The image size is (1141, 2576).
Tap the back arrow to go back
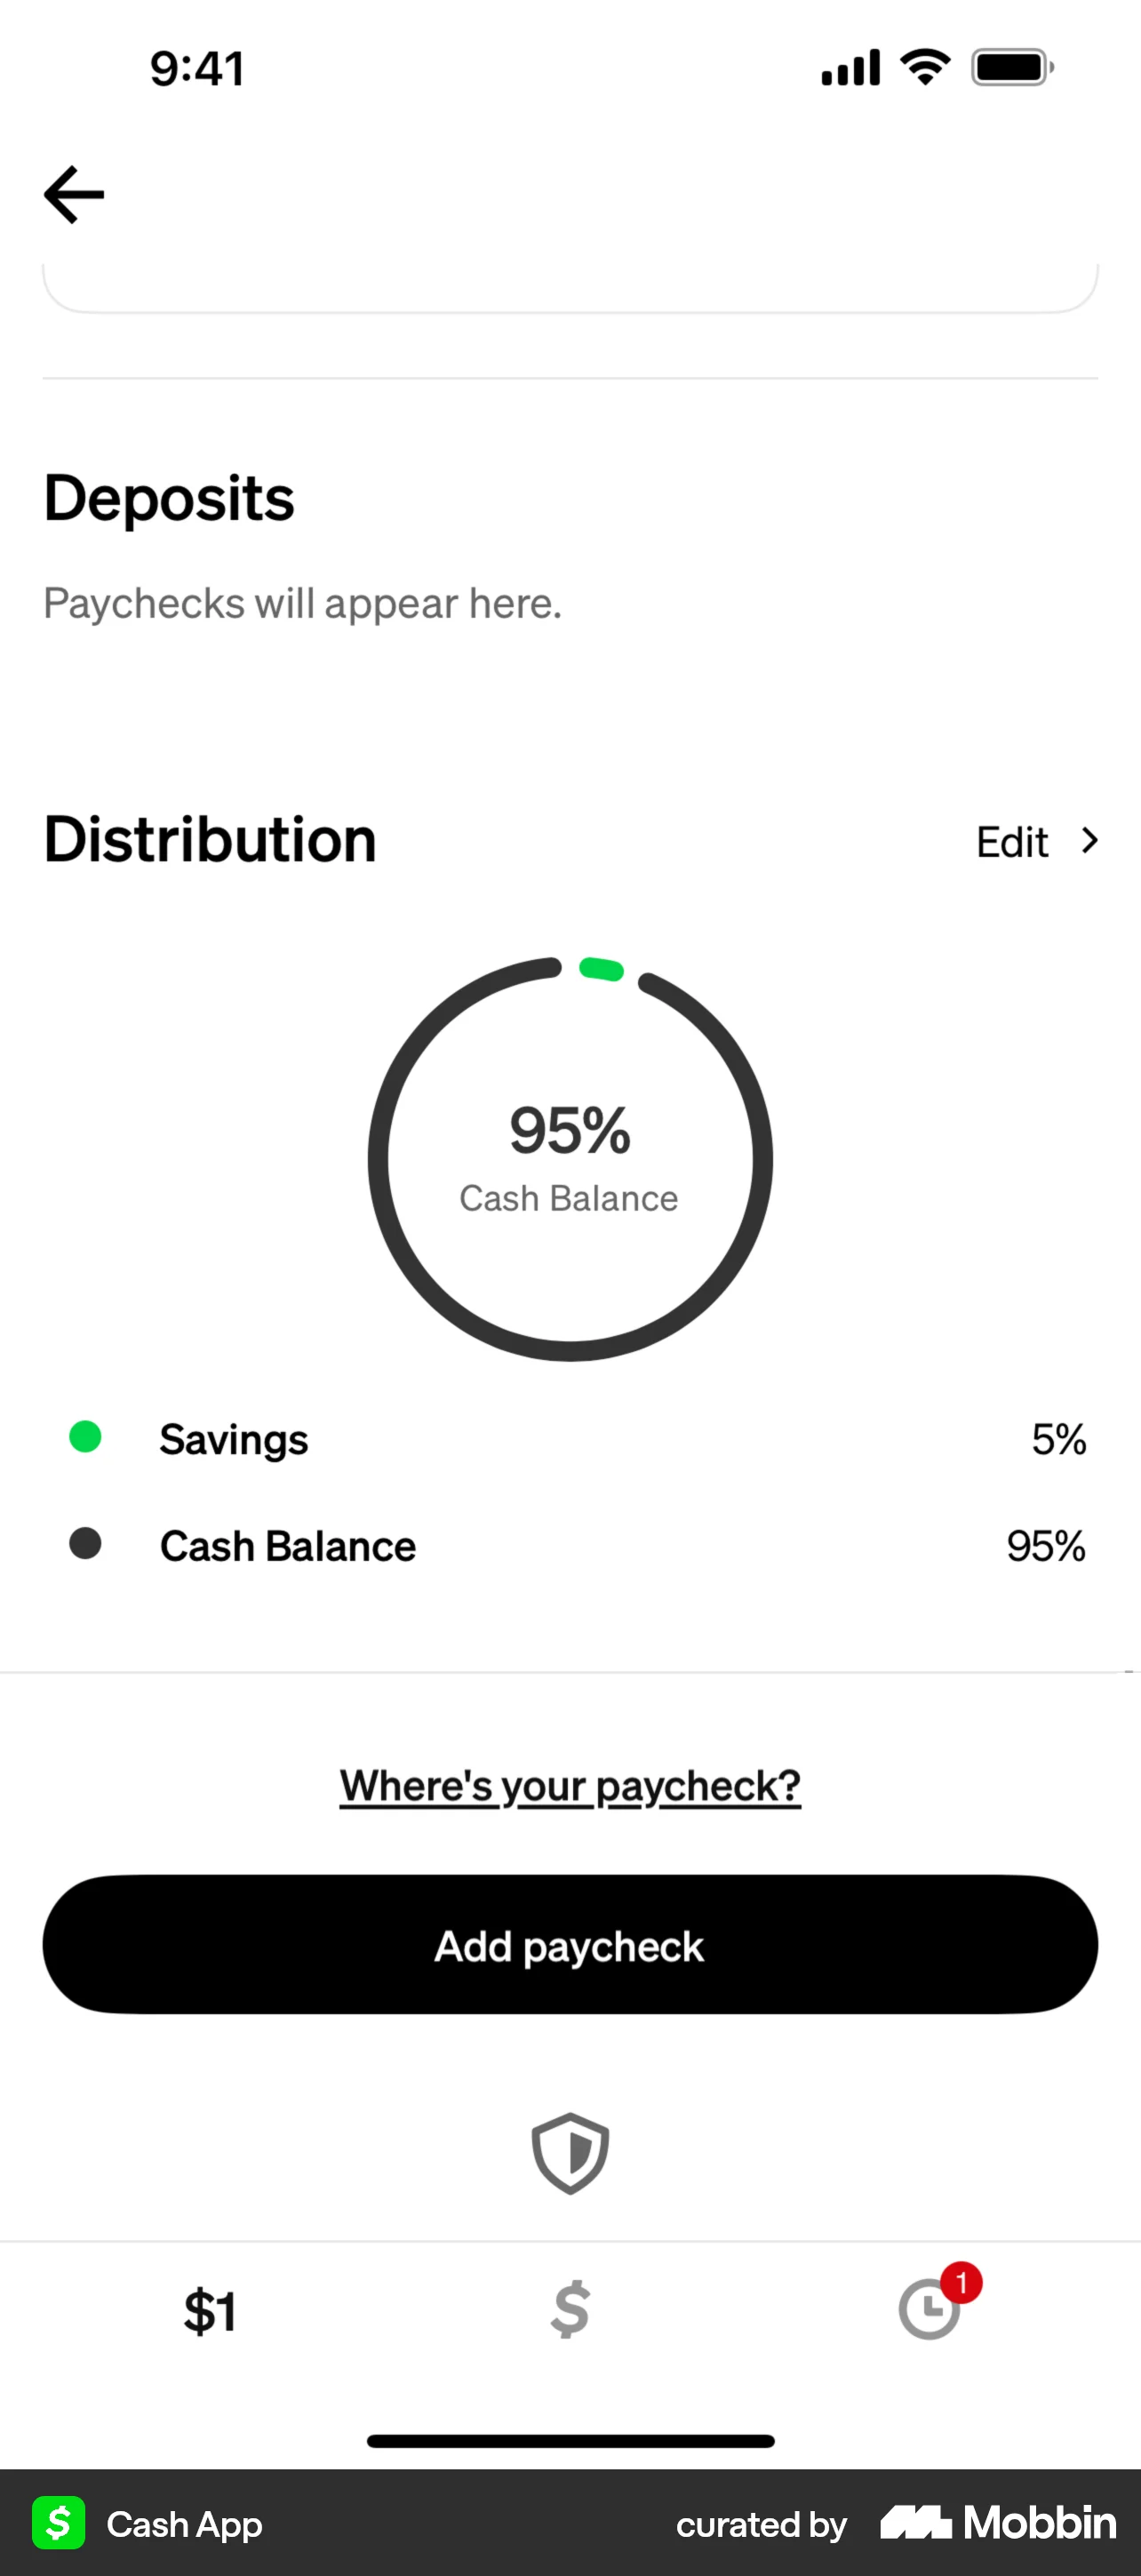point(73,193)
